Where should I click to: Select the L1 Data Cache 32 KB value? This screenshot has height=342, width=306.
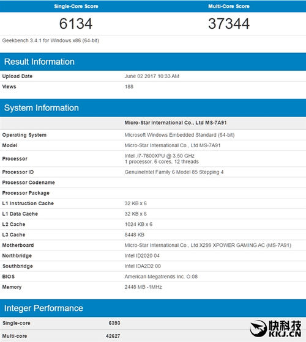(135, 214)
